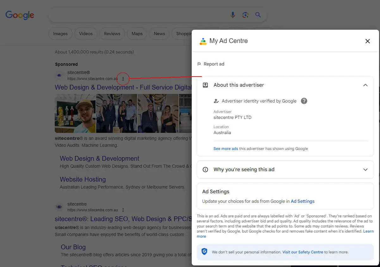Click the My Ad Centre title
The height and width of the screenshot is (267, 380).
(x=228, y=41)
